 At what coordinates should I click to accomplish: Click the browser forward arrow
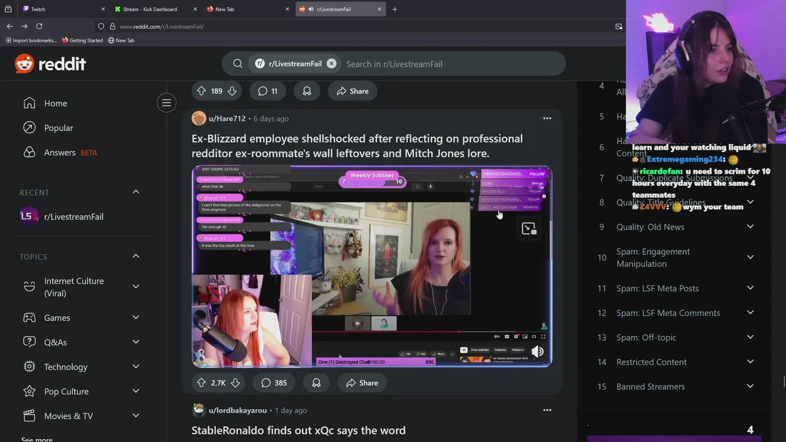[25, 26]
